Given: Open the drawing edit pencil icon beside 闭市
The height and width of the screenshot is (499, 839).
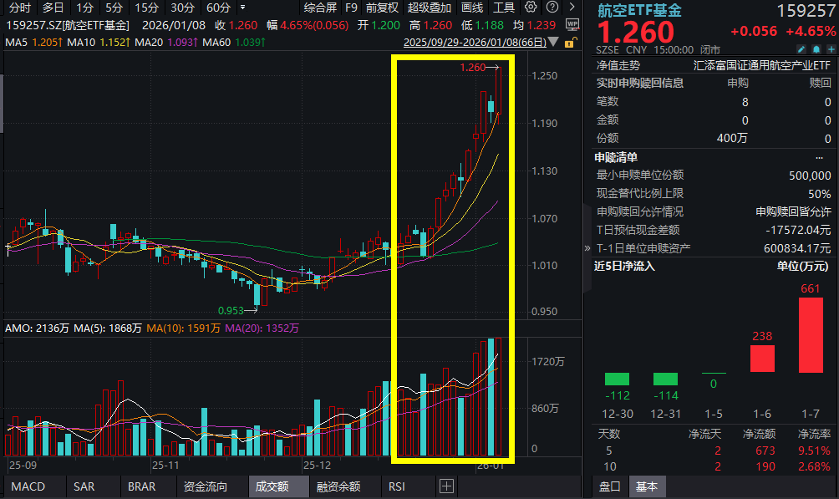Looking at the screenshot, I should click(x=801, y=49).
